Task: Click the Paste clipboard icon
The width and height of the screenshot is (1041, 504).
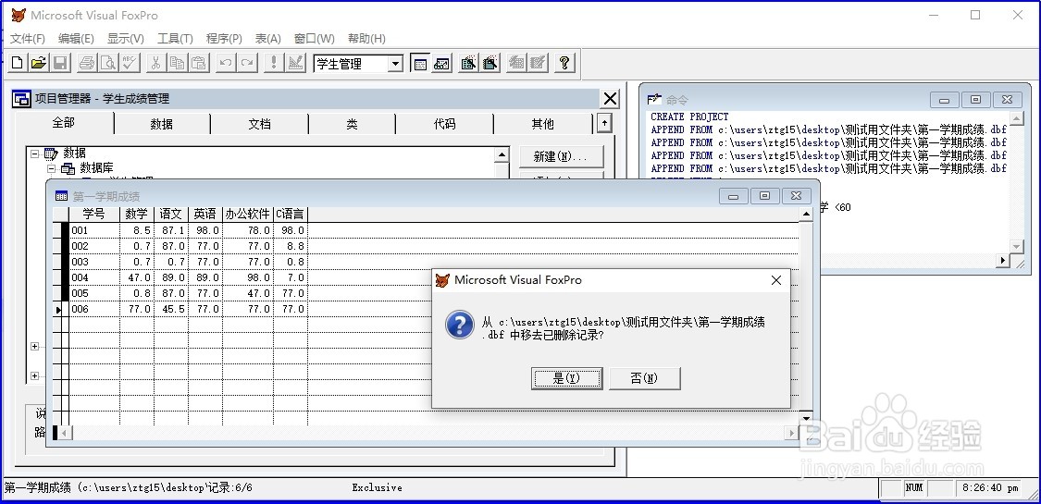Action: coord(198,64)
